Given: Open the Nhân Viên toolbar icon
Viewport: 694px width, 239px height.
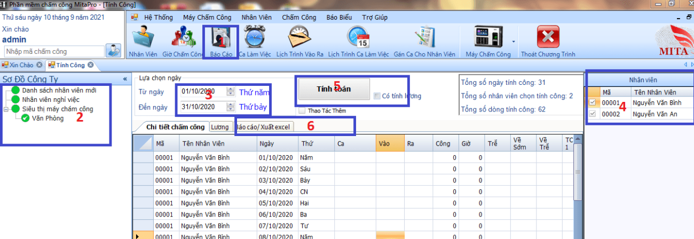Looking at the screenshot, I should click(x=143, y=37).
